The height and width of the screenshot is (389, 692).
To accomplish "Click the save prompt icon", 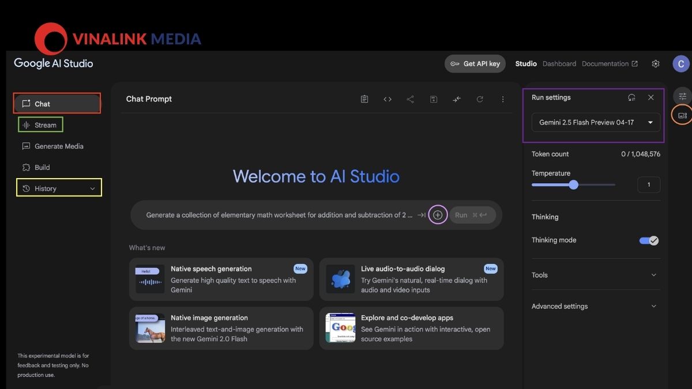I will [x=434, y=99].
